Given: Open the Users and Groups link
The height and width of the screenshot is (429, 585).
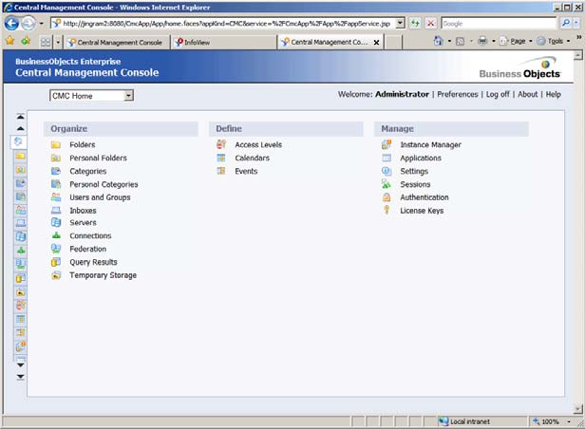Looking at the screenshot, I should click(100, 197).
